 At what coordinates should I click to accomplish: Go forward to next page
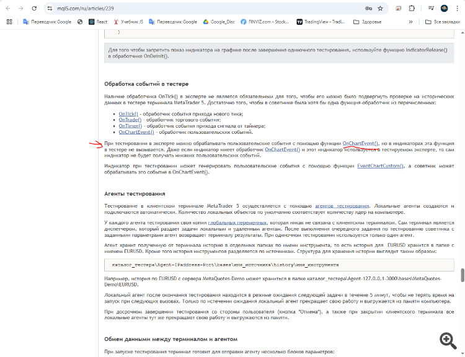20,8
